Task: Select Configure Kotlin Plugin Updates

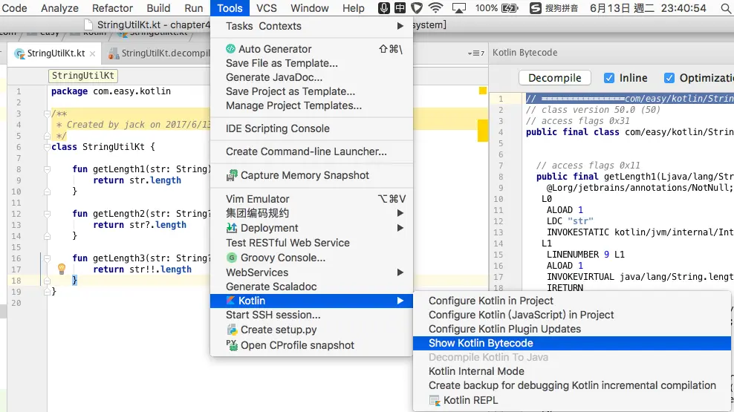Action: point(572,329)
